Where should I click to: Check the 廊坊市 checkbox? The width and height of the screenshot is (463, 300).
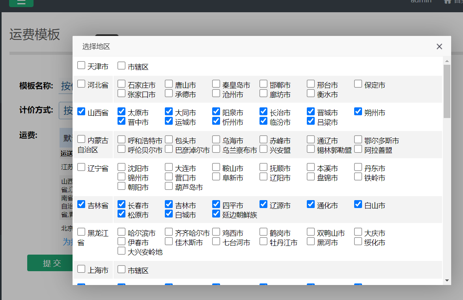[263, 93]
